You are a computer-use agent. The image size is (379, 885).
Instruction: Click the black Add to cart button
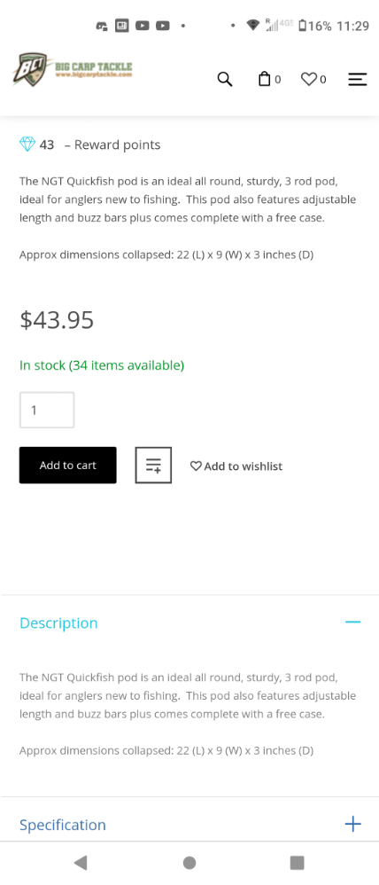click(67, 465)
